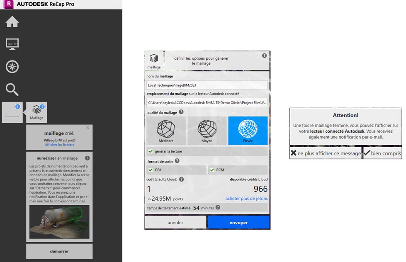Open the navigation compass icon

(12, 66)
